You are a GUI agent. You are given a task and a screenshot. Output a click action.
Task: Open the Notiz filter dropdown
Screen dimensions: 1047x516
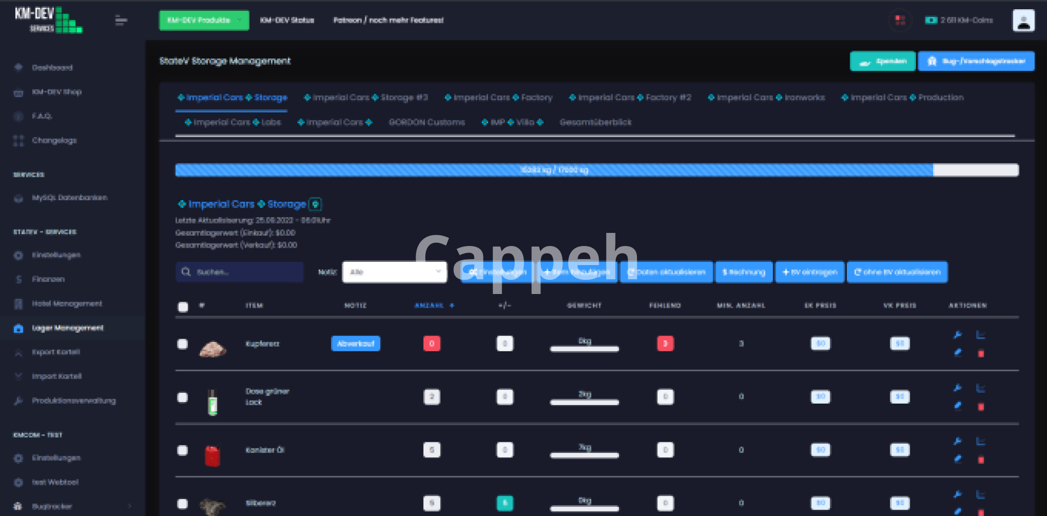pyautogui.click(x=394, y=272)
